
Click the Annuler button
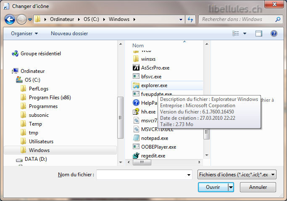[x=258, y=187]
